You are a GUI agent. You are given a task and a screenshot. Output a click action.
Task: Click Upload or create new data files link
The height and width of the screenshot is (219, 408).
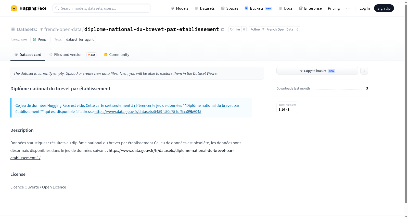(92, 73)
